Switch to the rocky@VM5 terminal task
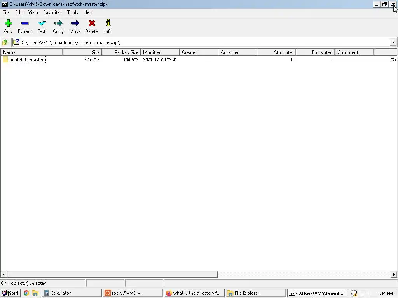Image resolution: width=398 pixels, height=298 pixels. point(133,293)
